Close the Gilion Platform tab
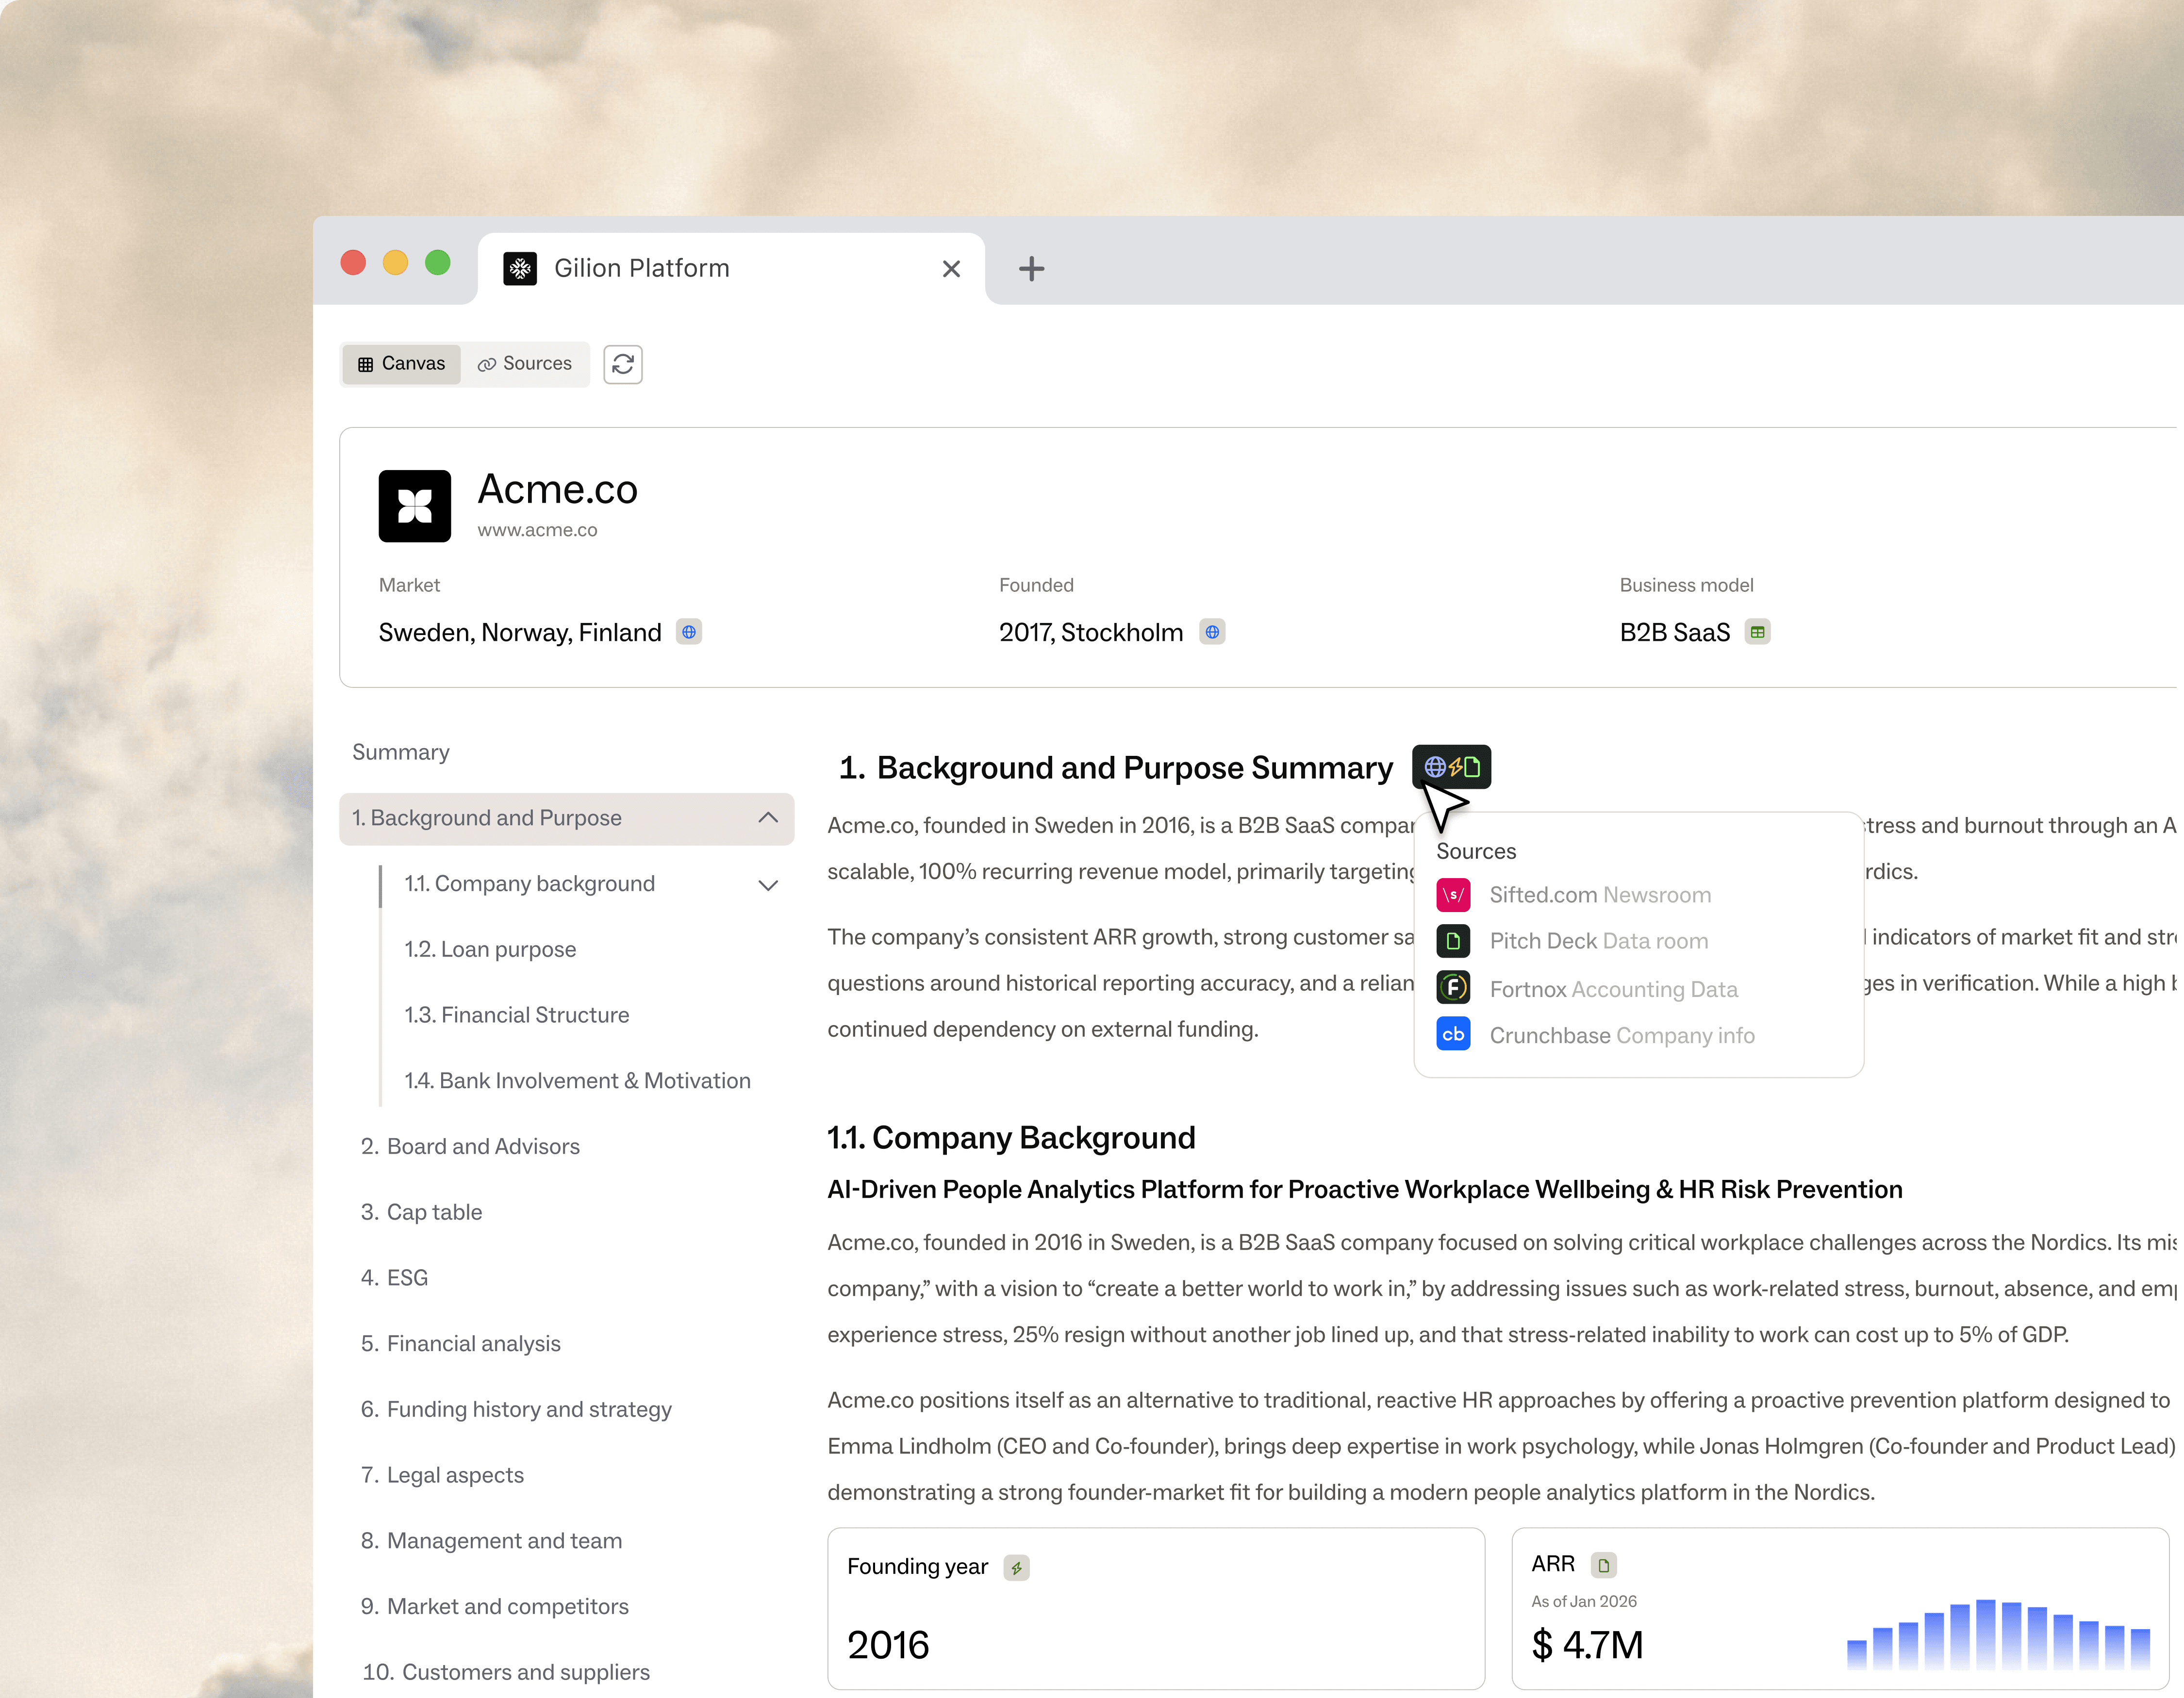2184x1698 pixels. 950,268
